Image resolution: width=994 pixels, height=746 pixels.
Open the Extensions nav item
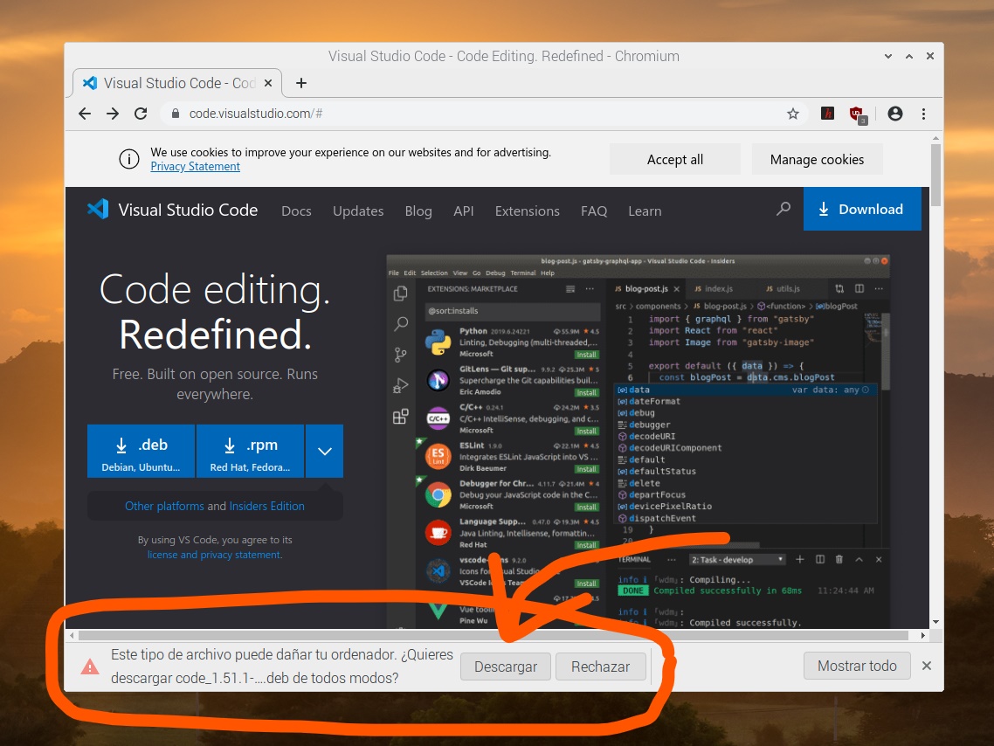(527, 211)
